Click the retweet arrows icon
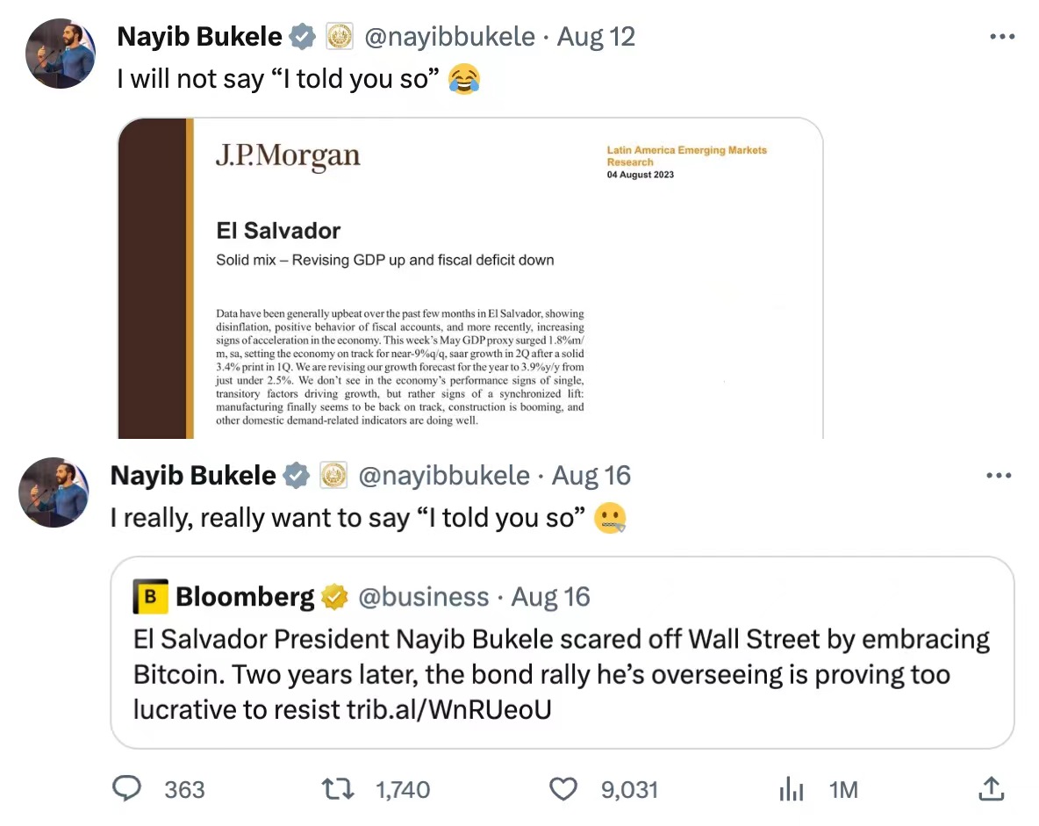This screenshot has width=1039, height=826. click(x=340, y=789)
